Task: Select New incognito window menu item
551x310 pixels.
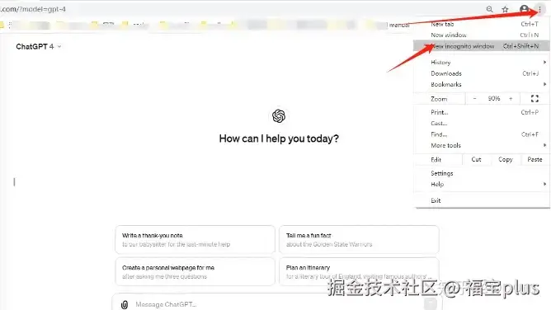Action: coord(481,46)
